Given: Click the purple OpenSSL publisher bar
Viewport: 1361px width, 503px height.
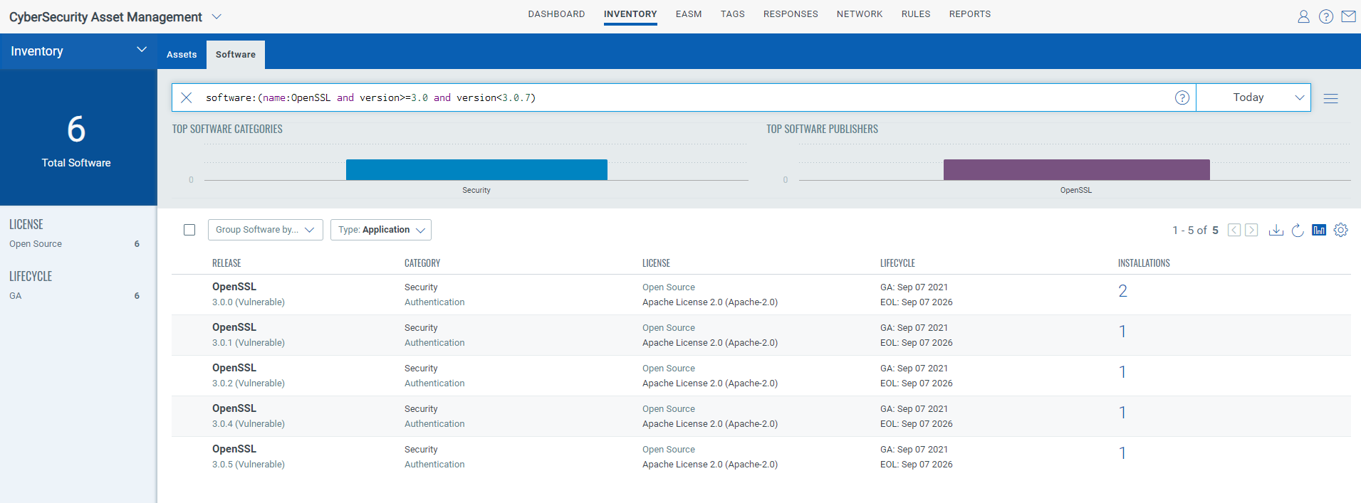Looking at the screenshot, I should point(1076,169).
